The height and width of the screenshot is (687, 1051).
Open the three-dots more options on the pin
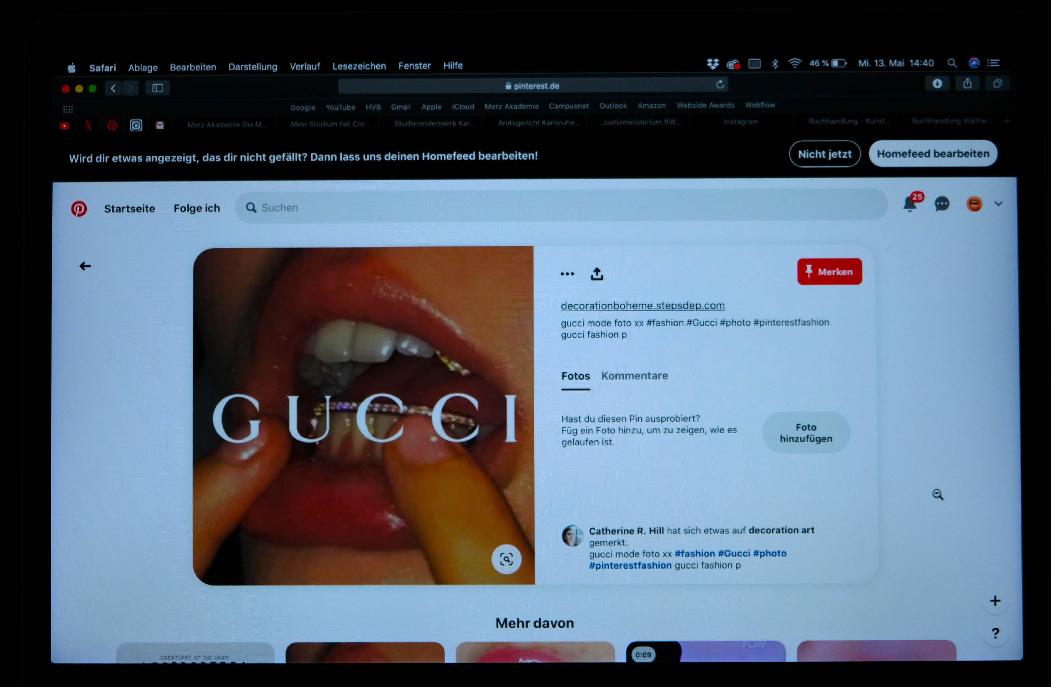567,274
